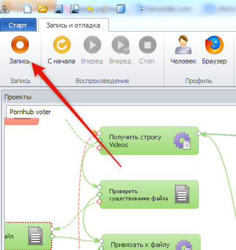236x250 pixels.
Task: Click the greyed-out redo arrow icon
Action: [105, 9]
